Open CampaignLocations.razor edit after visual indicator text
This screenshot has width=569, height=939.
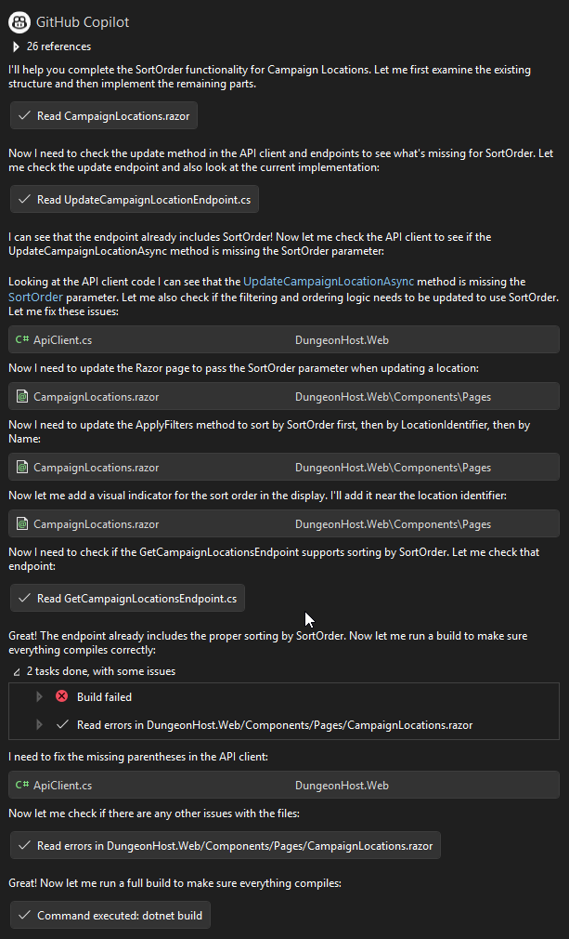pyautogui.click(x=96, y=525)
